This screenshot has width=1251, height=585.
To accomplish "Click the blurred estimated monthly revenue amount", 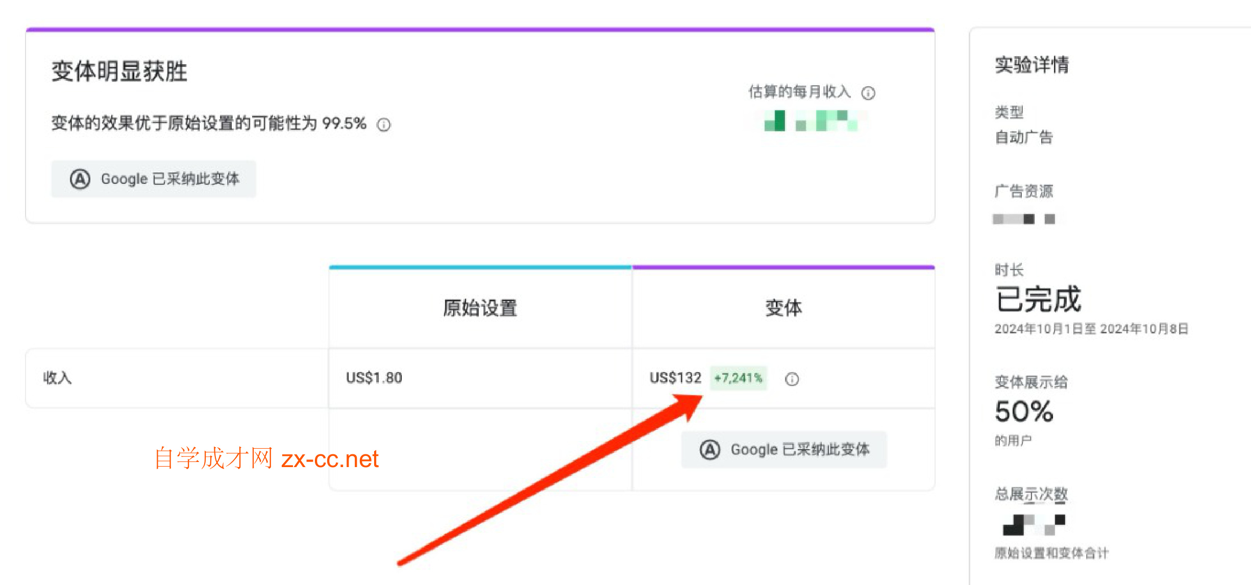I will pos(811,121).
